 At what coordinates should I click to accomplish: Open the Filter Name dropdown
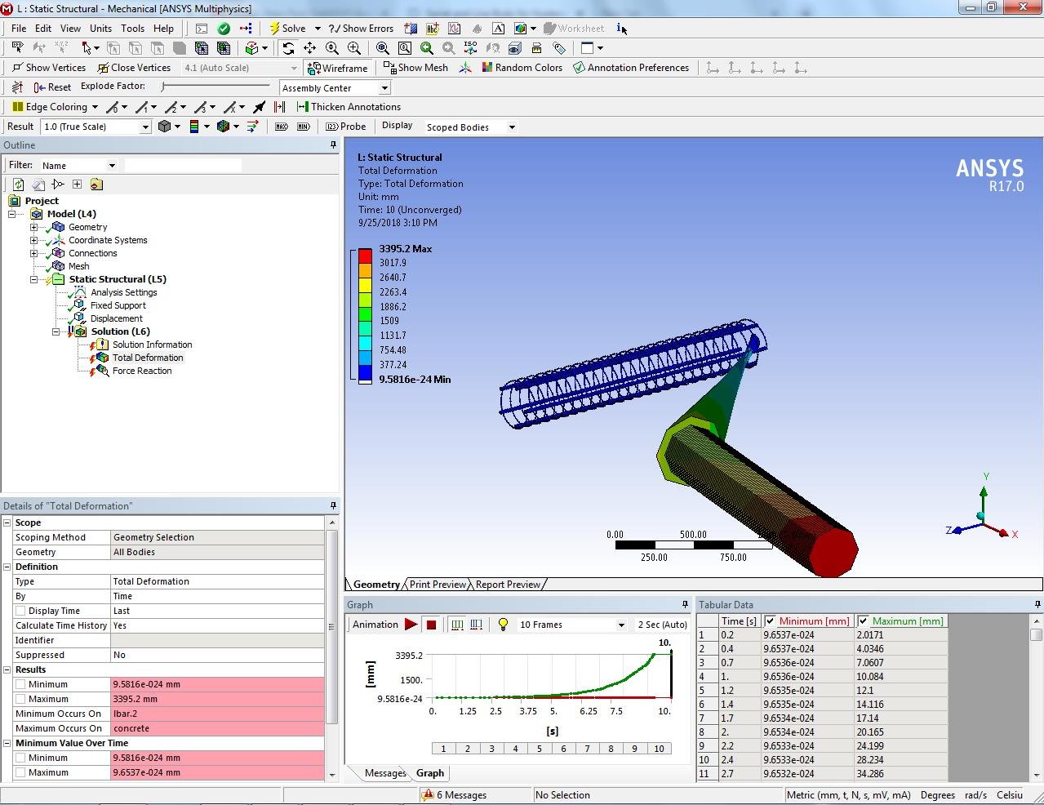[112, 166]
